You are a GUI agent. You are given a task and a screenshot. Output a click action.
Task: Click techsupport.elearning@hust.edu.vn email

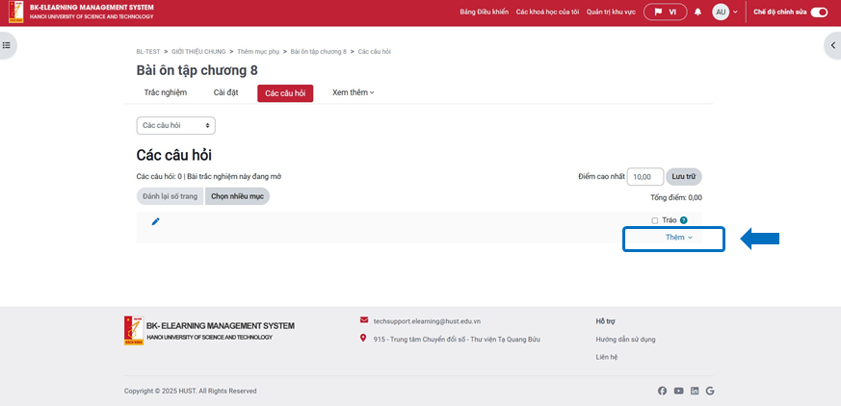(427, 321)
